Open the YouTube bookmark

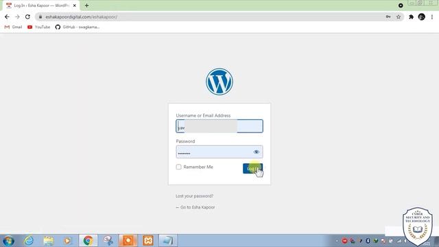coord(38,27)
